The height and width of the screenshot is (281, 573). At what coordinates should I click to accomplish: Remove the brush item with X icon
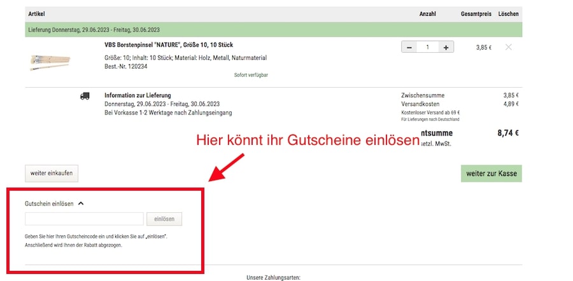click(x=508, y=47)
